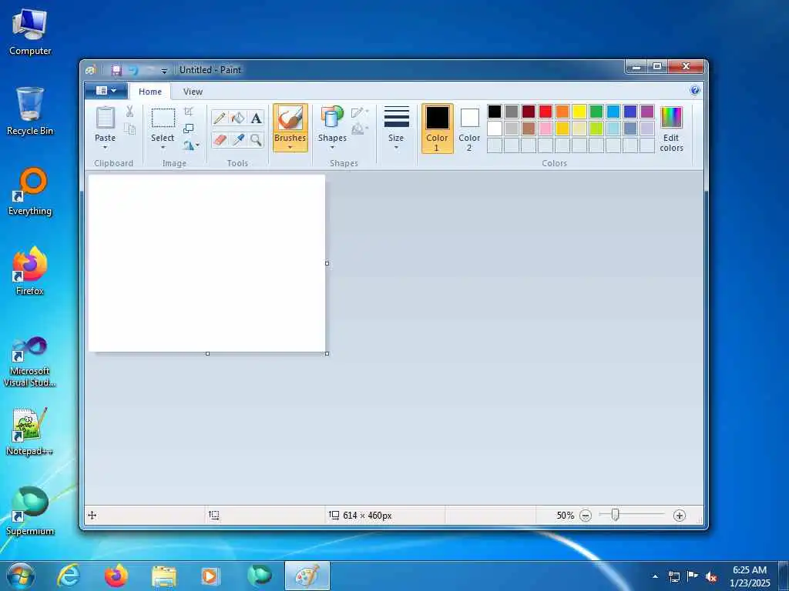This screenshot has width=789, height=591.
Task: Pick the purple color swatch
Action: click(647, 112)
